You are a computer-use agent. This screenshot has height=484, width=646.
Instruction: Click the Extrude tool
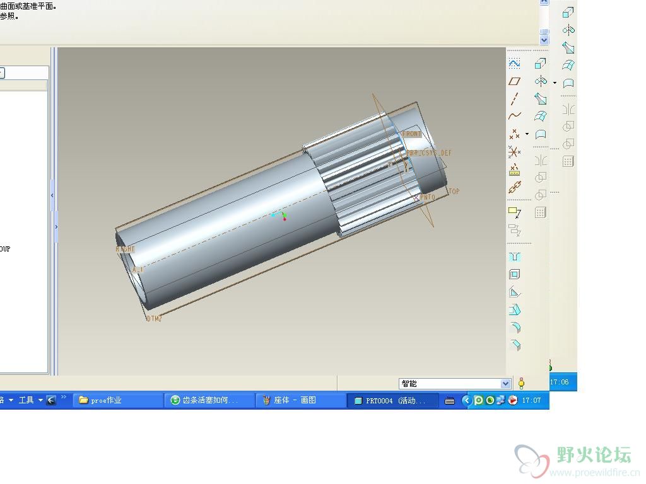pos(541,63)
